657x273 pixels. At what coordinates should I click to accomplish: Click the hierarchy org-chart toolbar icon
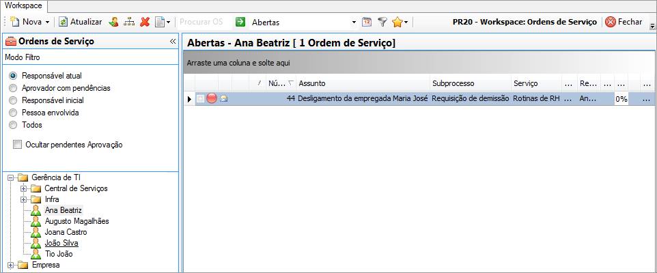[129, 22]
